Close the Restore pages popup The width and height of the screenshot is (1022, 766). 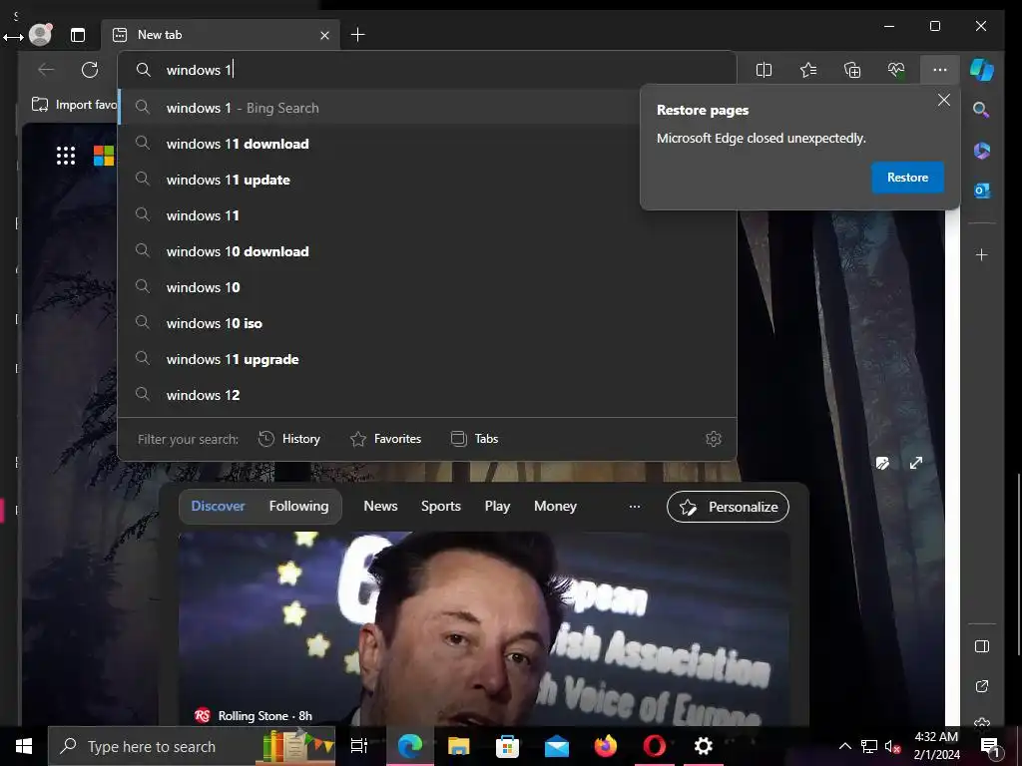(x=944, y=101)
